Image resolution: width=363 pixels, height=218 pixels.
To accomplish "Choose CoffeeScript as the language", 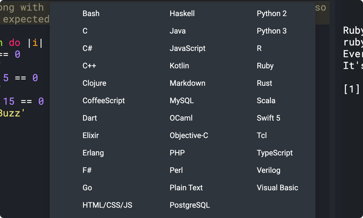I will click(x=103, y=101).
